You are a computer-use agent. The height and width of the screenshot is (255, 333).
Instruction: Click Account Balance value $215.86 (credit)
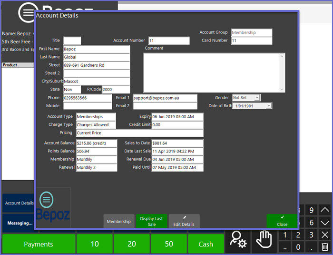97,143
